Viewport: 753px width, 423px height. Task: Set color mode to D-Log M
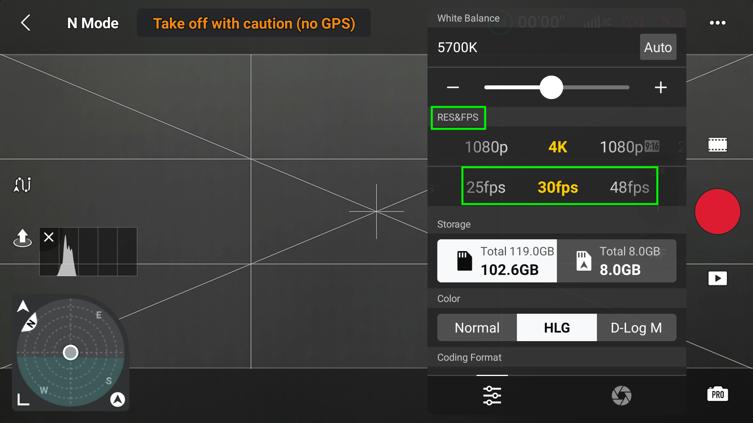(x=637, y=327)
